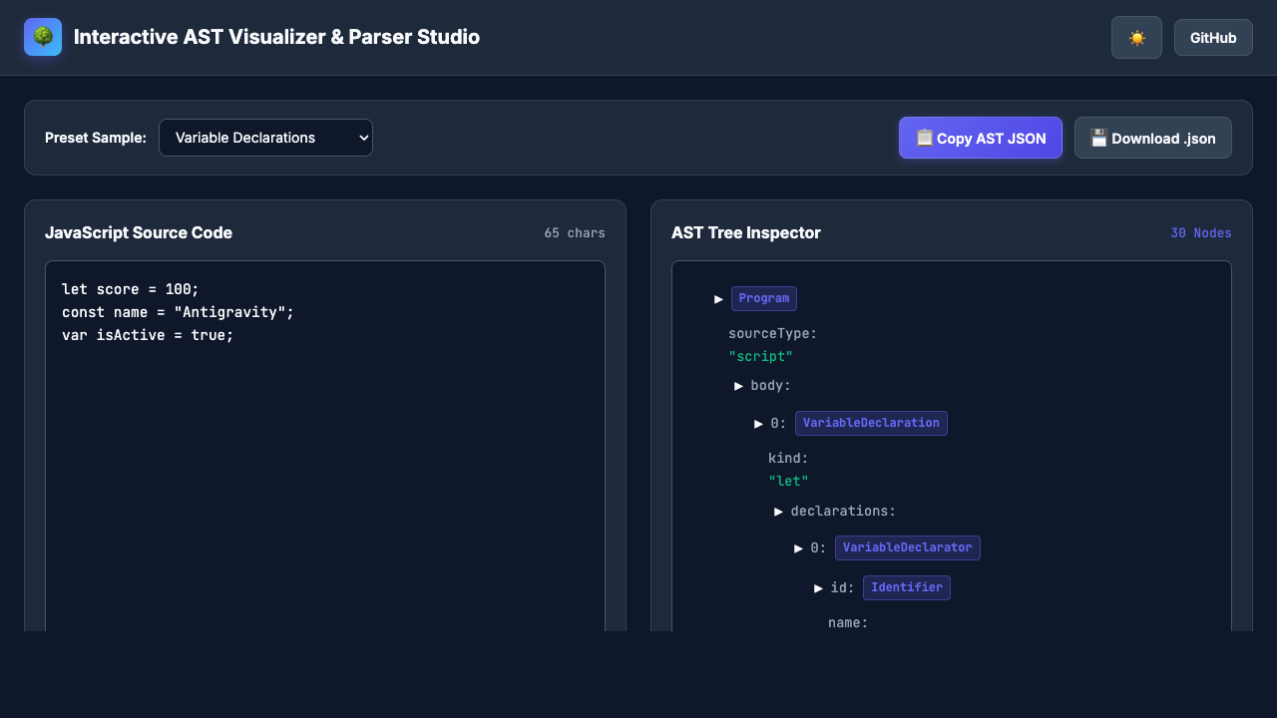Collapse the declarations: array arrow

click(x=778, y=511)
